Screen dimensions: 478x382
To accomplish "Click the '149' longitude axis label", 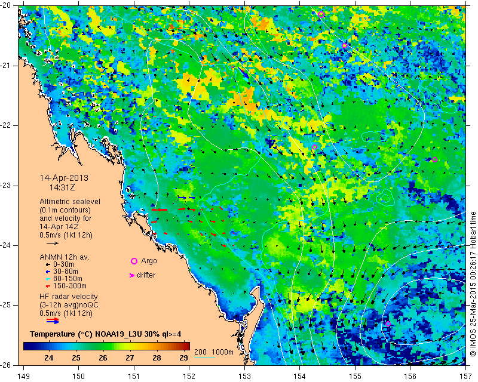I will (x=23, y=377).
